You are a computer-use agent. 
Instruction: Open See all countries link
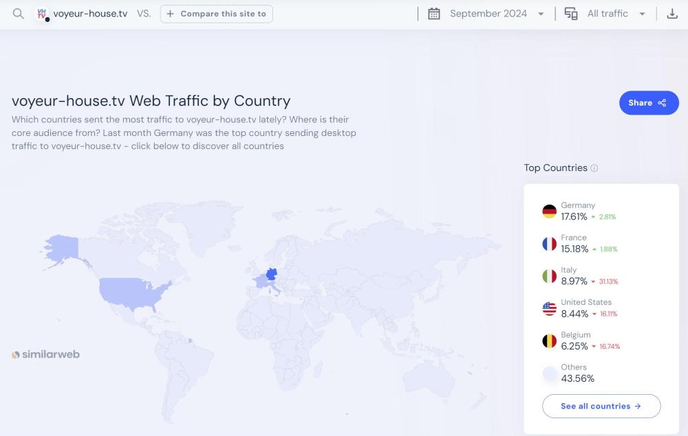601,406
